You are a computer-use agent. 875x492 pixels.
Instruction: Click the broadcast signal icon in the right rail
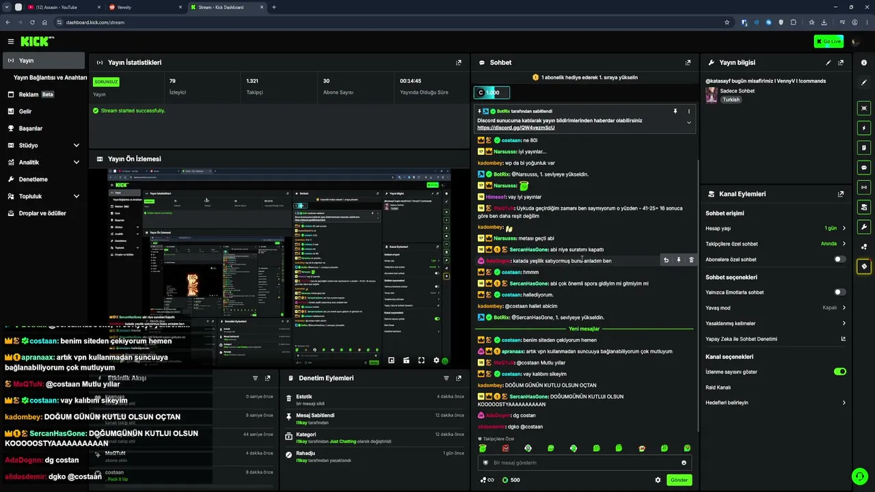(x=864, y=187)
